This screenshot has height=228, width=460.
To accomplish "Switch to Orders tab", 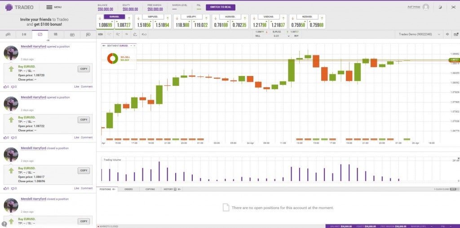I will (128, 189).
